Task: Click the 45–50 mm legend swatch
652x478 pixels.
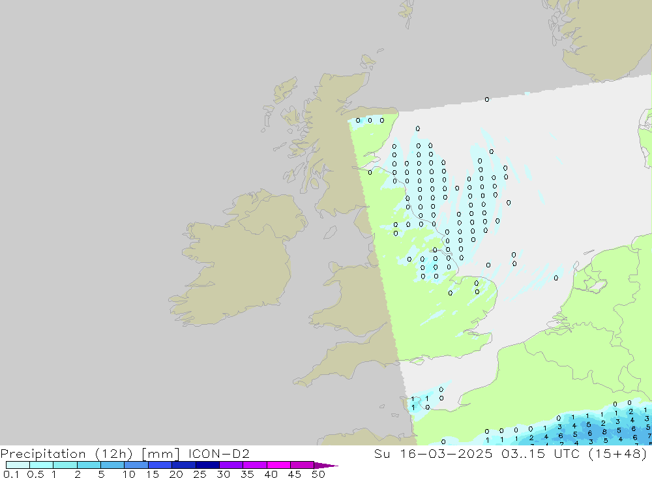Action: click(303, 465)
